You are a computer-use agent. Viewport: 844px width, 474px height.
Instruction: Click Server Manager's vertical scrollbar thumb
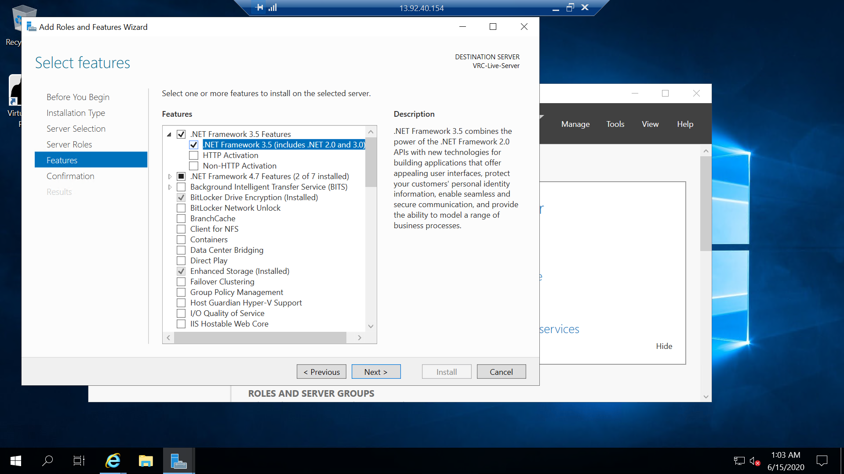coord(706,203)
